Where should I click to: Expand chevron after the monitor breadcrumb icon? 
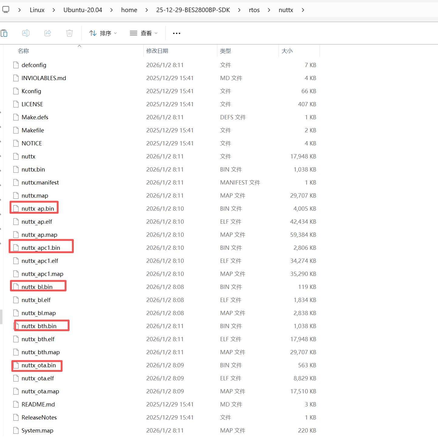(x=19, y=10)
